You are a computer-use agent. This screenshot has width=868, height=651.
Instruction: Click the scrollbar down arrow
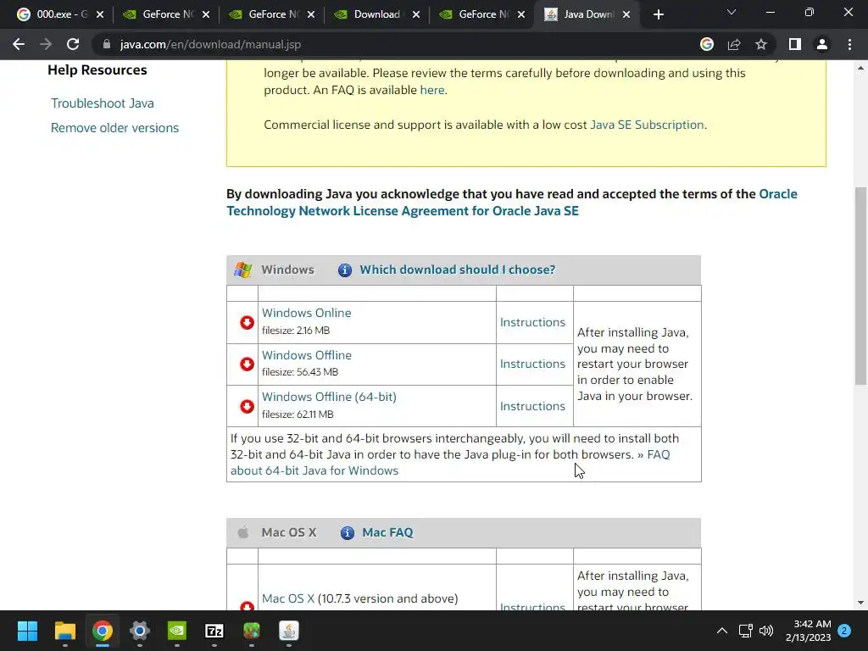pos(861,603)
